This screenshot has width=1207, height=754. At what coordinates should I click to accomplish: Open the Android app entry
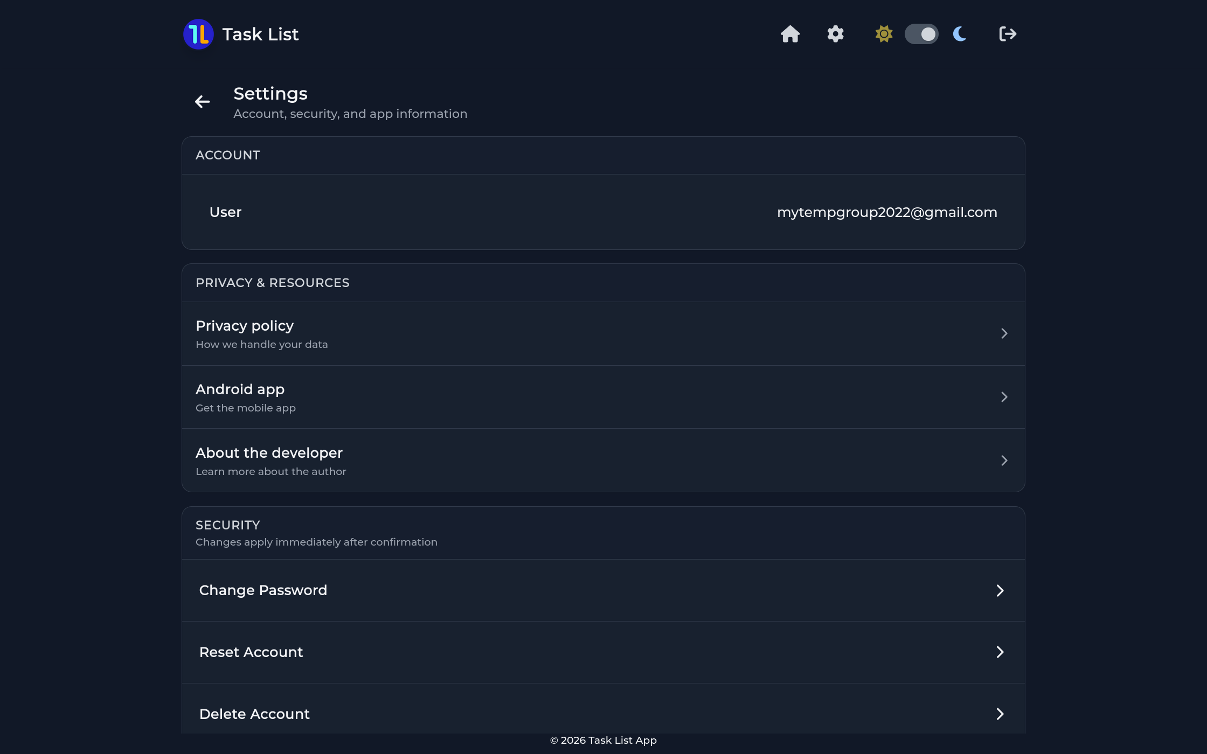point(603,397)
